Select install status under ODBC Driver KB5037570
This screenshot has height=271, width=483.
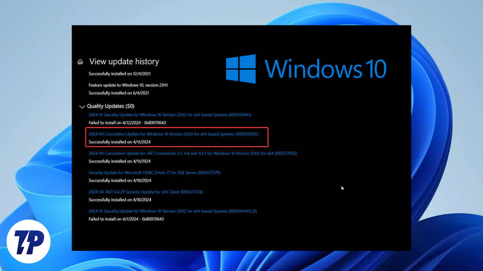click(120, 180)
